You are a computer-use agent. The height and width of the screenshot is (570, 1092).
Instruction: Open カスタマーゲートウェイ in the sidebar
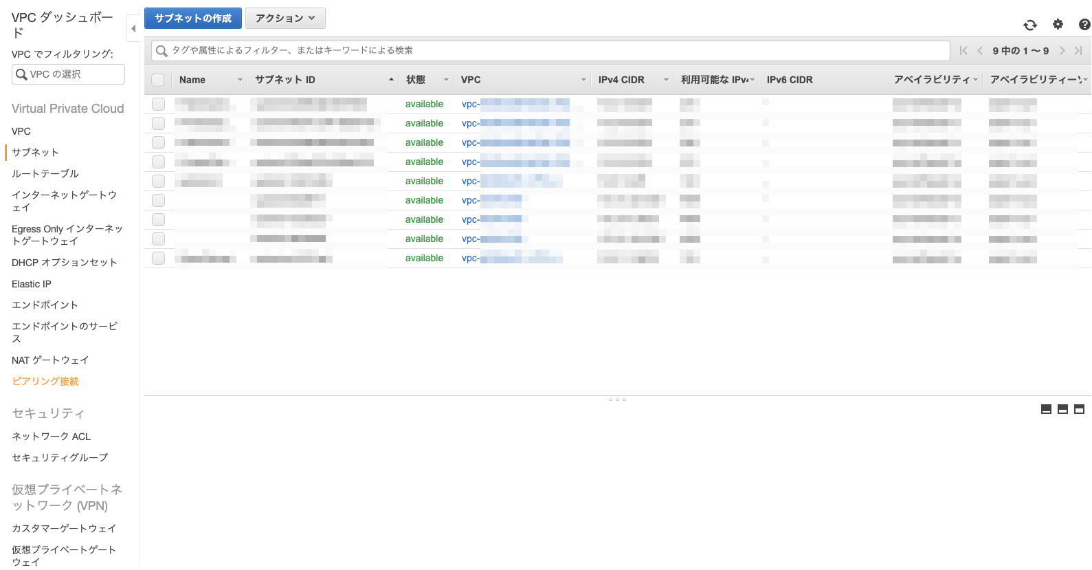[64, 528]
